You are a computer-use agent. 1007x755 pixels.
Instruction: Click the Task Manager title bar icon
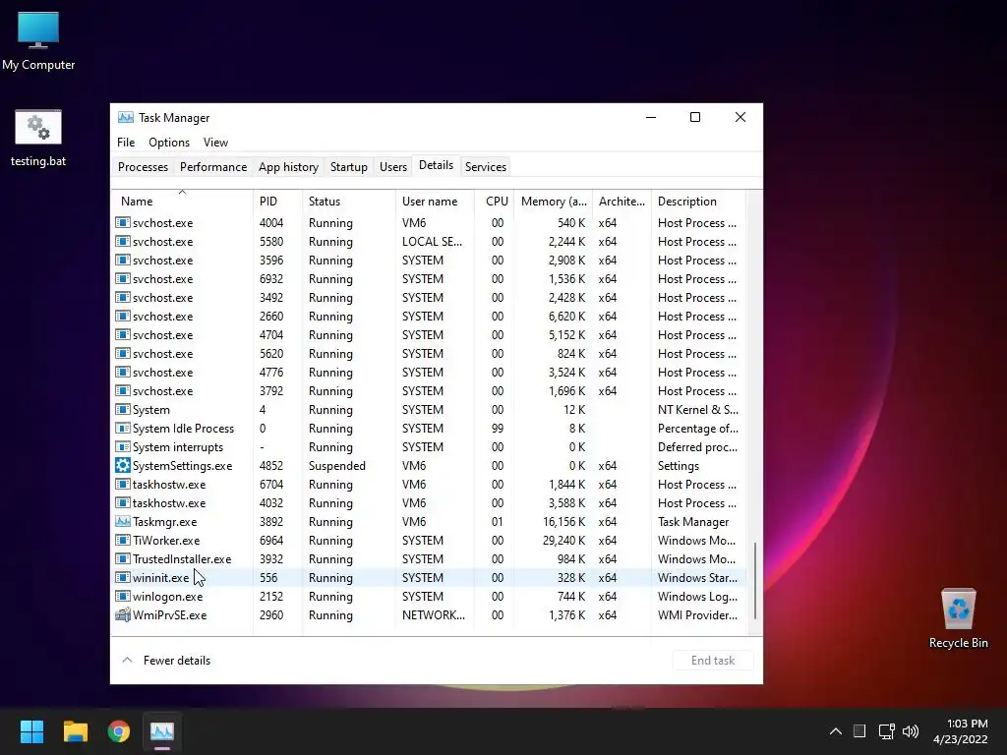126,118
